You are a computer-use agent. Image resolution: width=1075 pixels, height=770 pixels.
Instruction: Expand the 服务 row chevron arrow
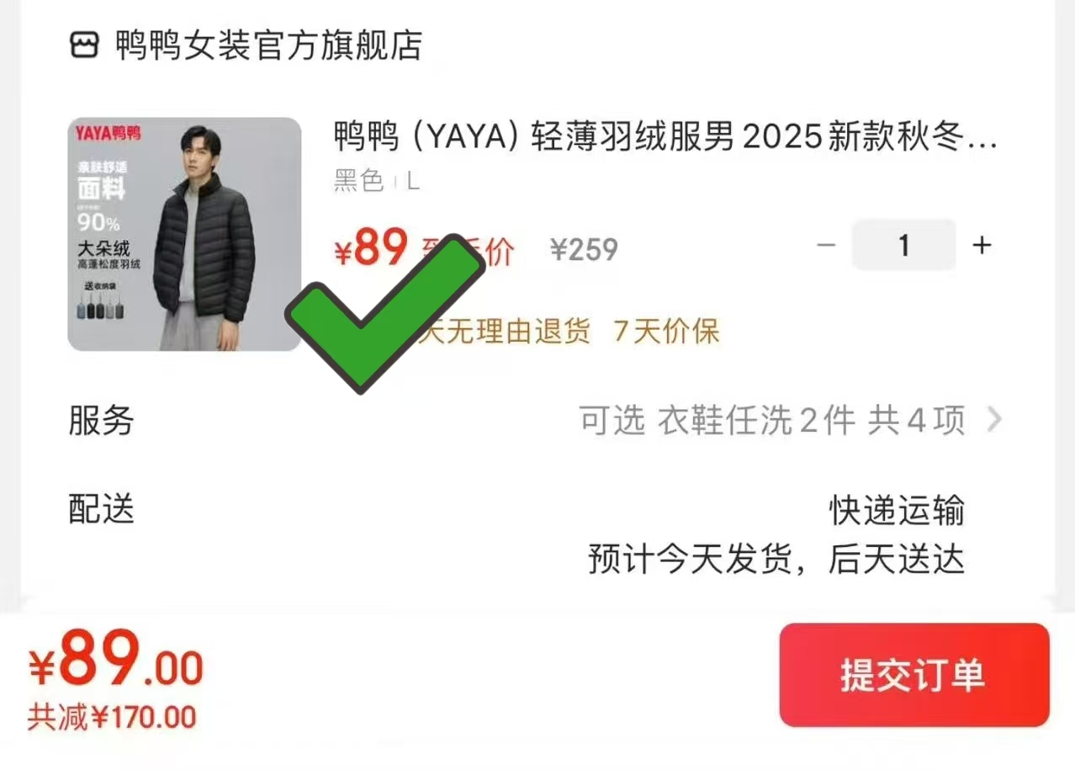994,419
